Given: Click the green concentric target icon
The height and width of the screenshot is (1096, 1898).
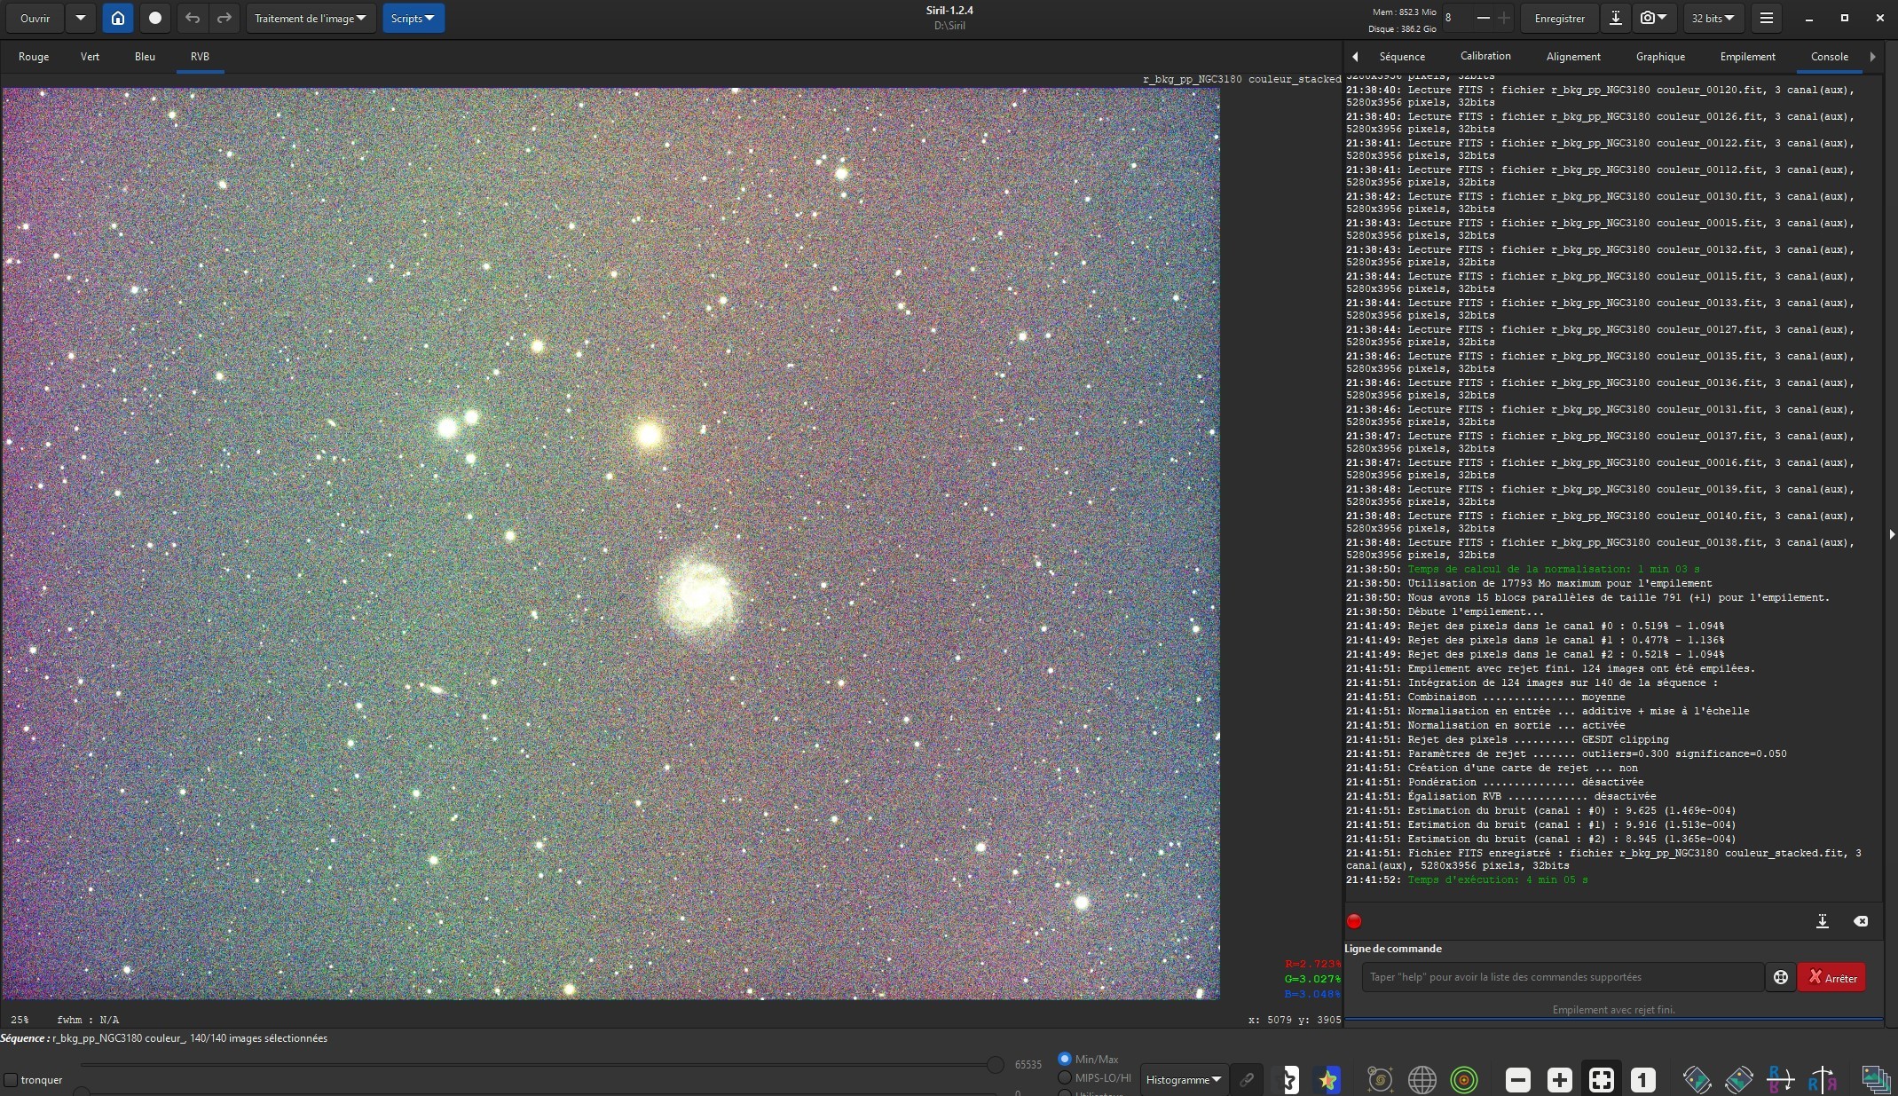Looking at the screenshot, I should pyautogui.click(x=1463, y=1079).
